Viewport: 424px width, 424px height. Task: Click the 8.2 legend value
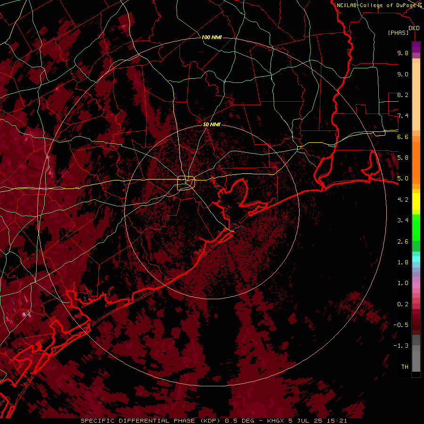click(403, 95)
